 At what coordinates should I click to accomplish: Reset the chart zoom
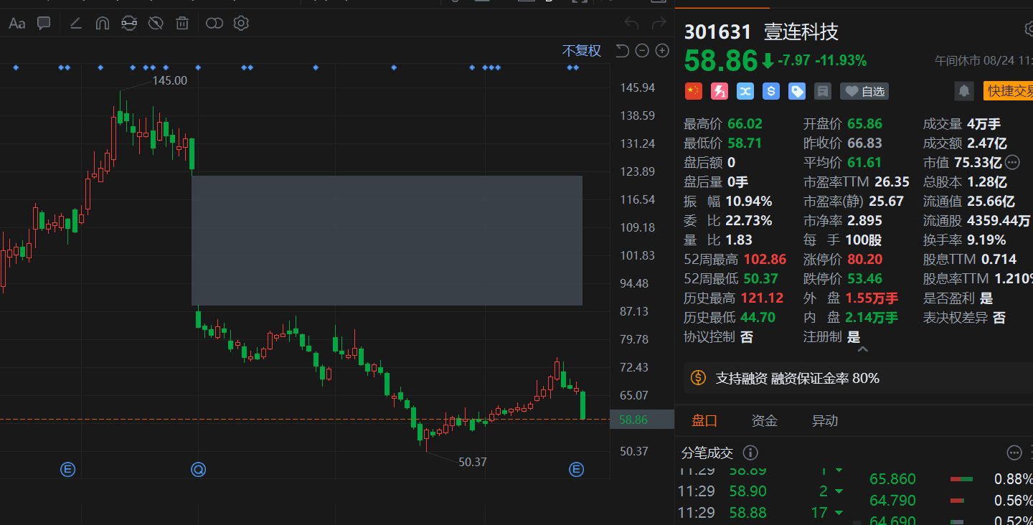coord(622,50)
